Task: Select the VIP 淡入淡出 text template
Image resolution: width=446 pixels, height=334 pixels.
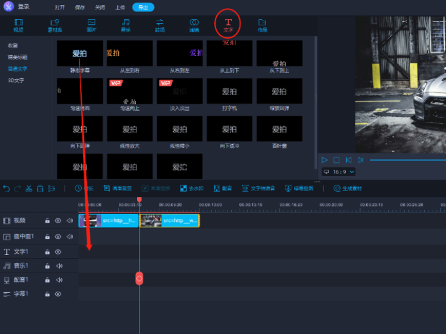Action: coord(180,91)
